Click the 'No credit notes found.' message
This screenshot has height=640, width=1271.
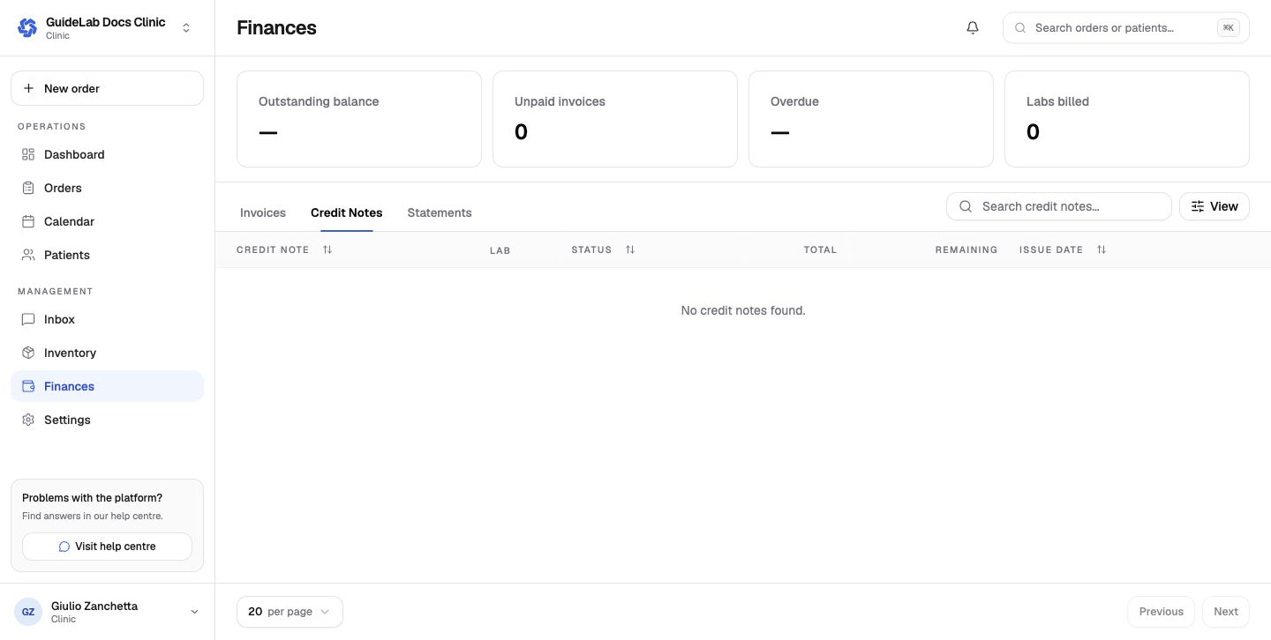tap(743, 310)
